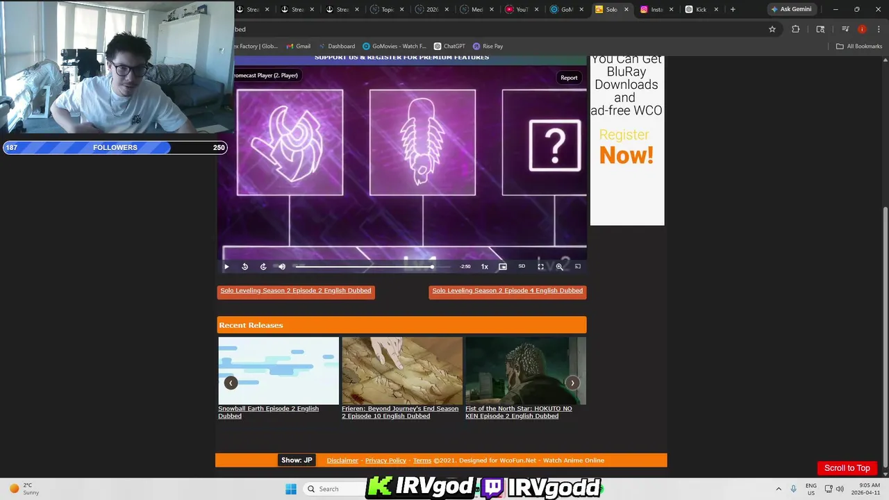Image resolution: width=889 pixels, height=500 pixels.
Task: Click the Show: JP toggle in footer
Action: [x=297, y=460]
